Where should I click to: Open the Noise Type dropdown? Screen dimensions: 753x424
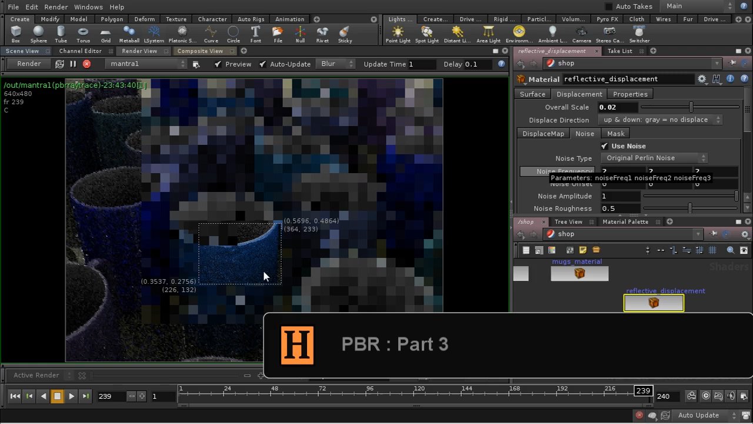[654, 158]
